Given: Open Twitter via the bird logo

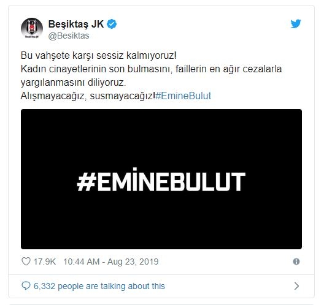Looking at the screenshot, I should pos(296,24).
